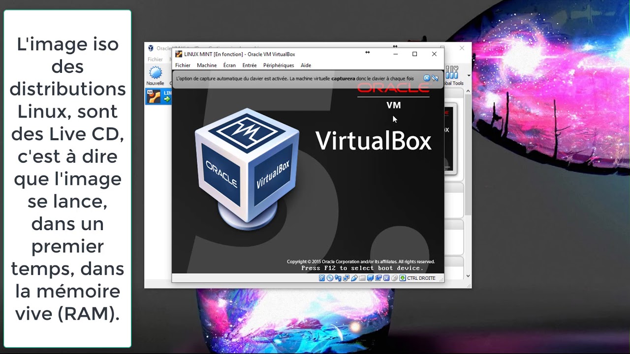Click the VM preview thumbnail in Manager
Image resolution: width=630 pixels, height=354 pixels.
point(450,139)
